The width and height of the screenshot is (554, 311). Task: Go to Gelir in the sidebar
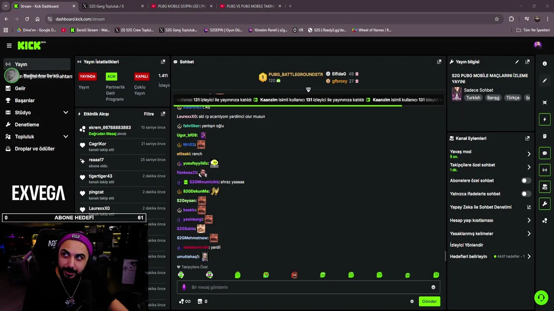tap(36, 88)
